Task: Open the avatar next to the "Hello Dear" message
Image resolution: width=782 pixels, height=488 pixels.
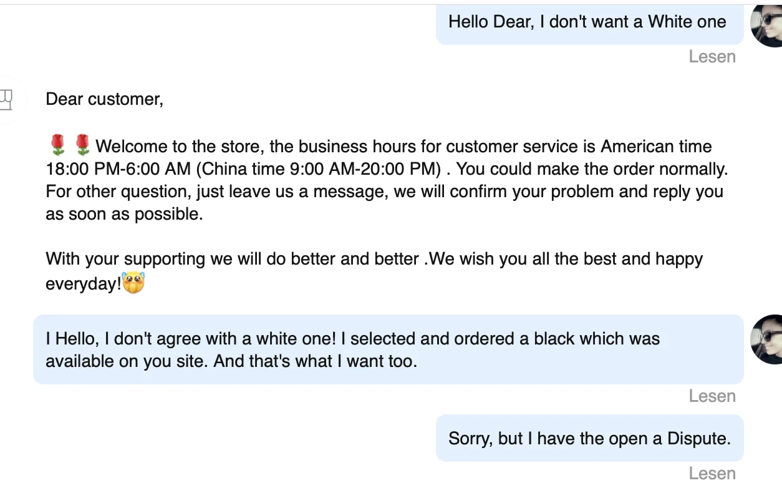Action: (x=767, y=25)
